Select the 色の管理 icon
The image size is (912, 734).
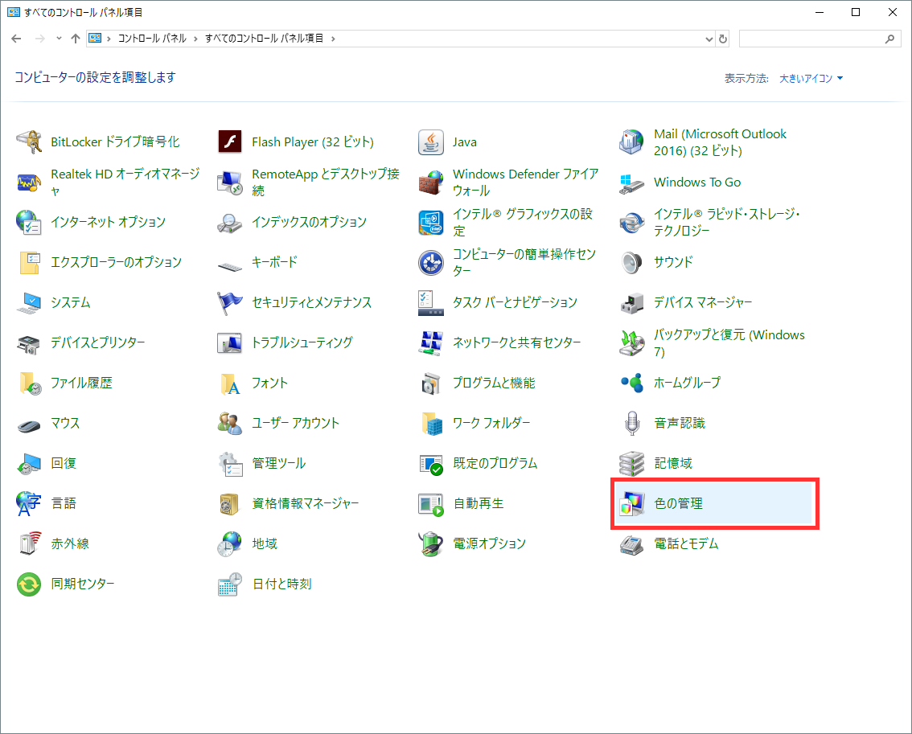point(632,504)
